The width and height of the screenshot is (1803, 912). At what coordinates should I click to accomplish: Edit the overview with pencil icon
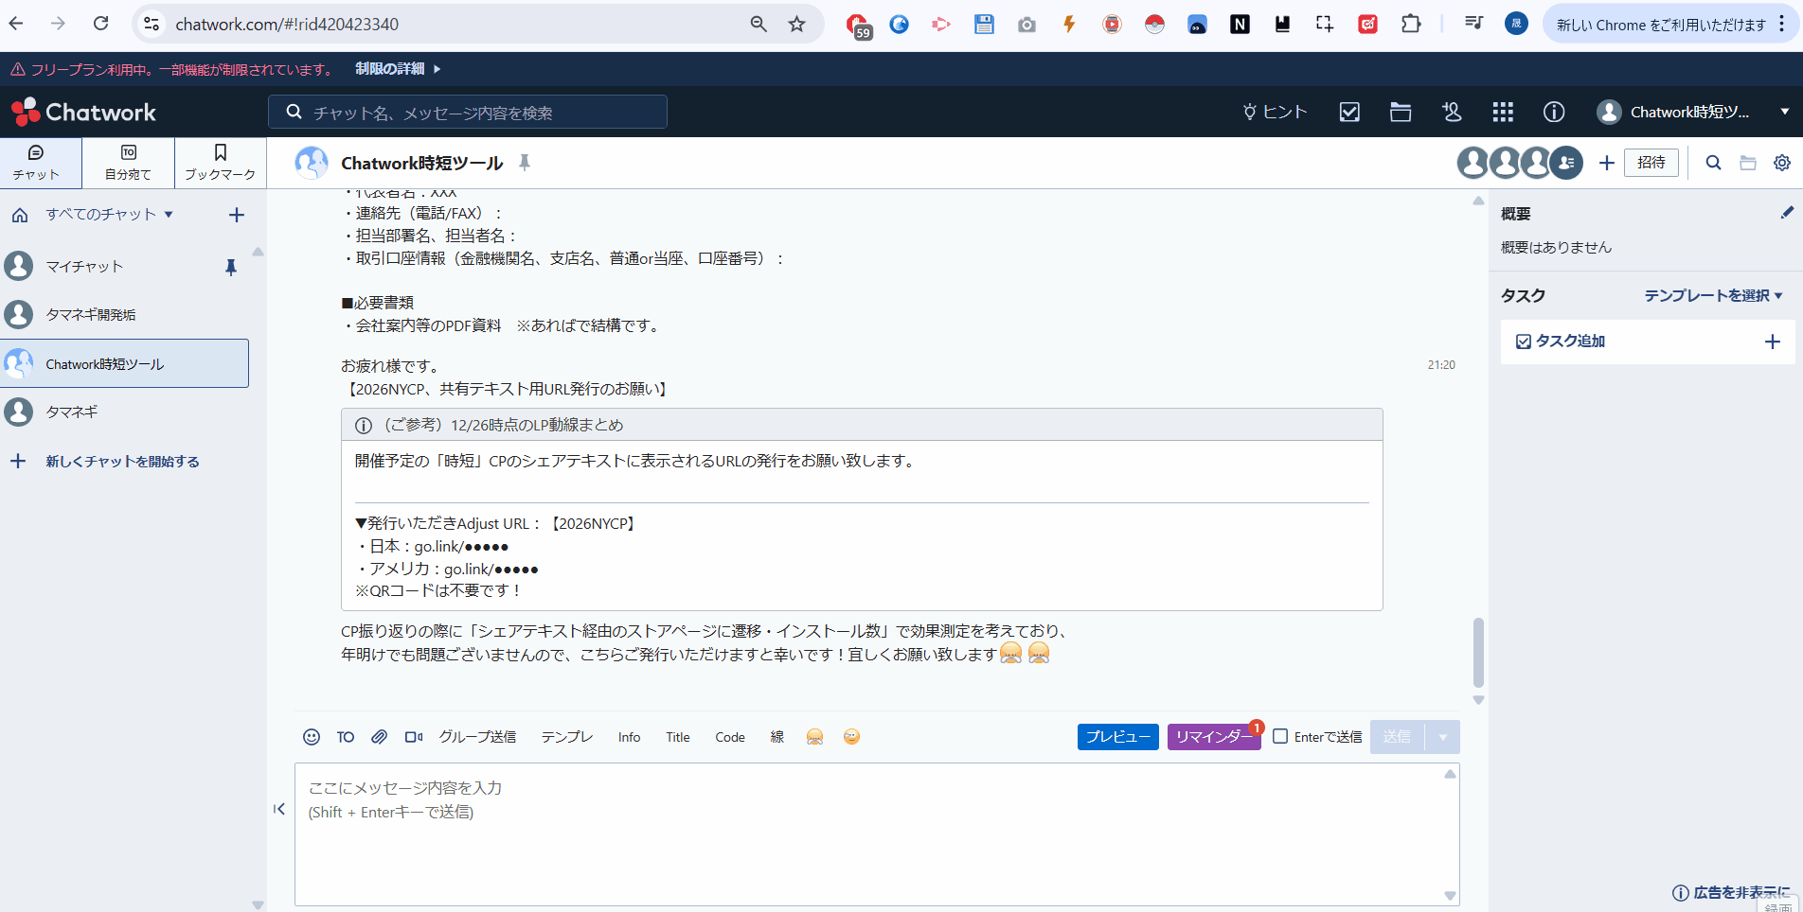(1787, 213)
